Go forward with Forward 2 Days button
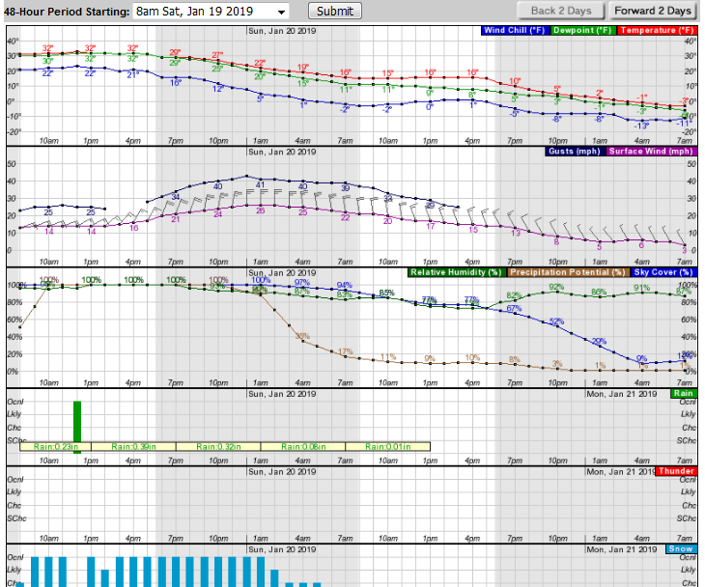Viewport: 705px width, 587px height. coord(652,11)
